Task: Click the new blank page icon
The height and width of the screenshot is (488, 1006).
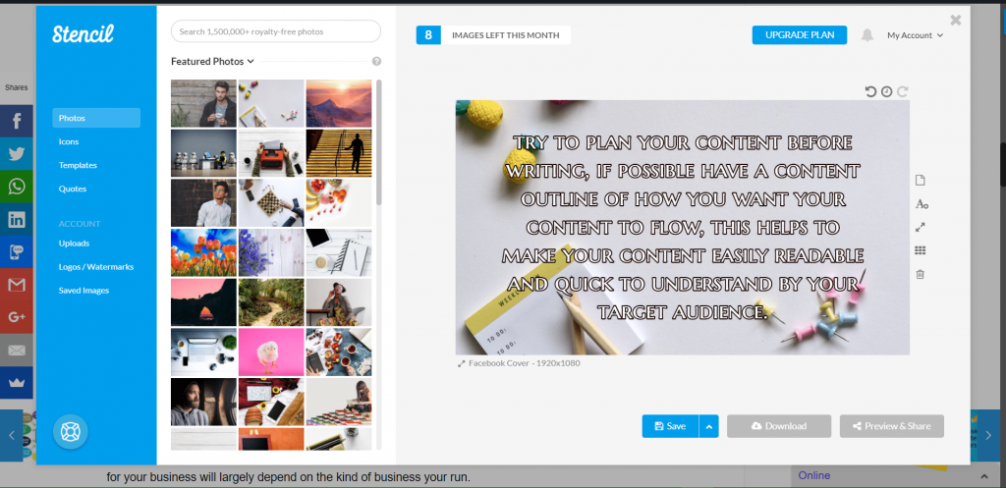Action: pos(921,181)
